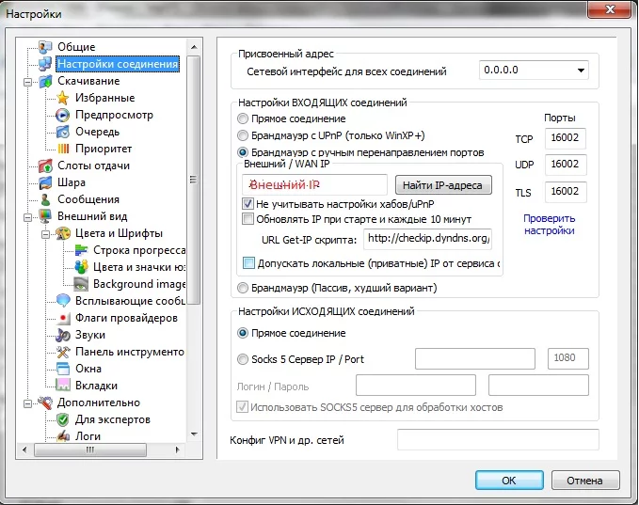Click the Конфиг VPN и др. сетей field

coord(498,440)
